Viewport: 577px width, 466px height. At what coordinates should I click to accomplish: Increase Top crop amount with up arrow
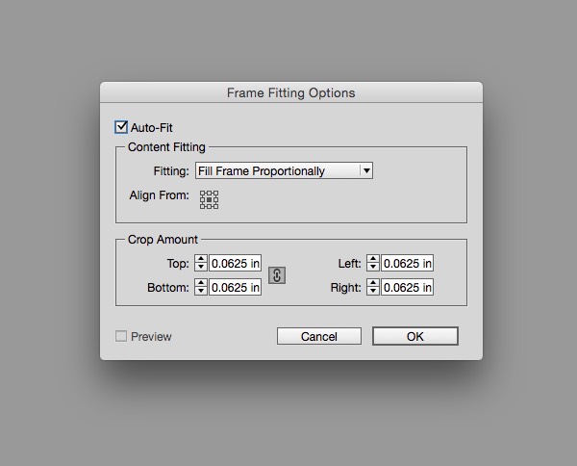point(201,259)
